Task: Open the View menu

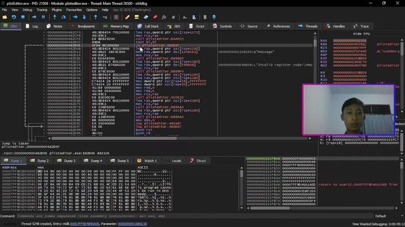Action: pyautogui.click(x=15, y=10)
